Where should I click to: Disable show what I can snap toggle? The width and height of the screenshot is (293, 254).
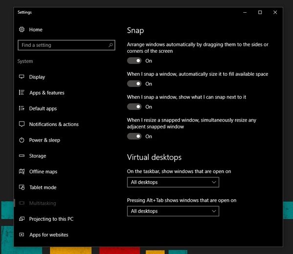click(x=134, y=107)
